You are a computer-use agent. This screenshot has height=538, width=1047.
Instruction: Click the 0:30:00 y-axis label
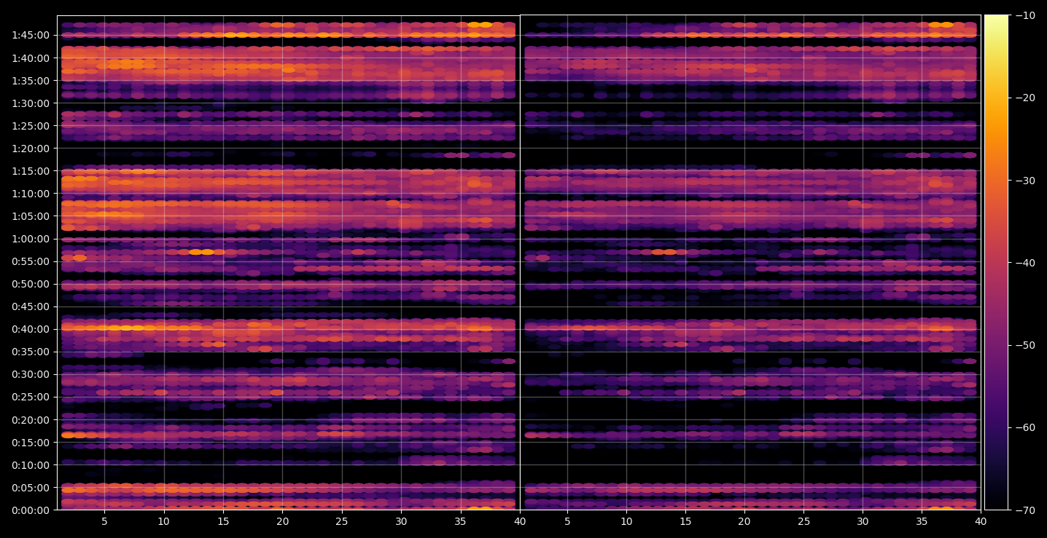pos(31,375)
